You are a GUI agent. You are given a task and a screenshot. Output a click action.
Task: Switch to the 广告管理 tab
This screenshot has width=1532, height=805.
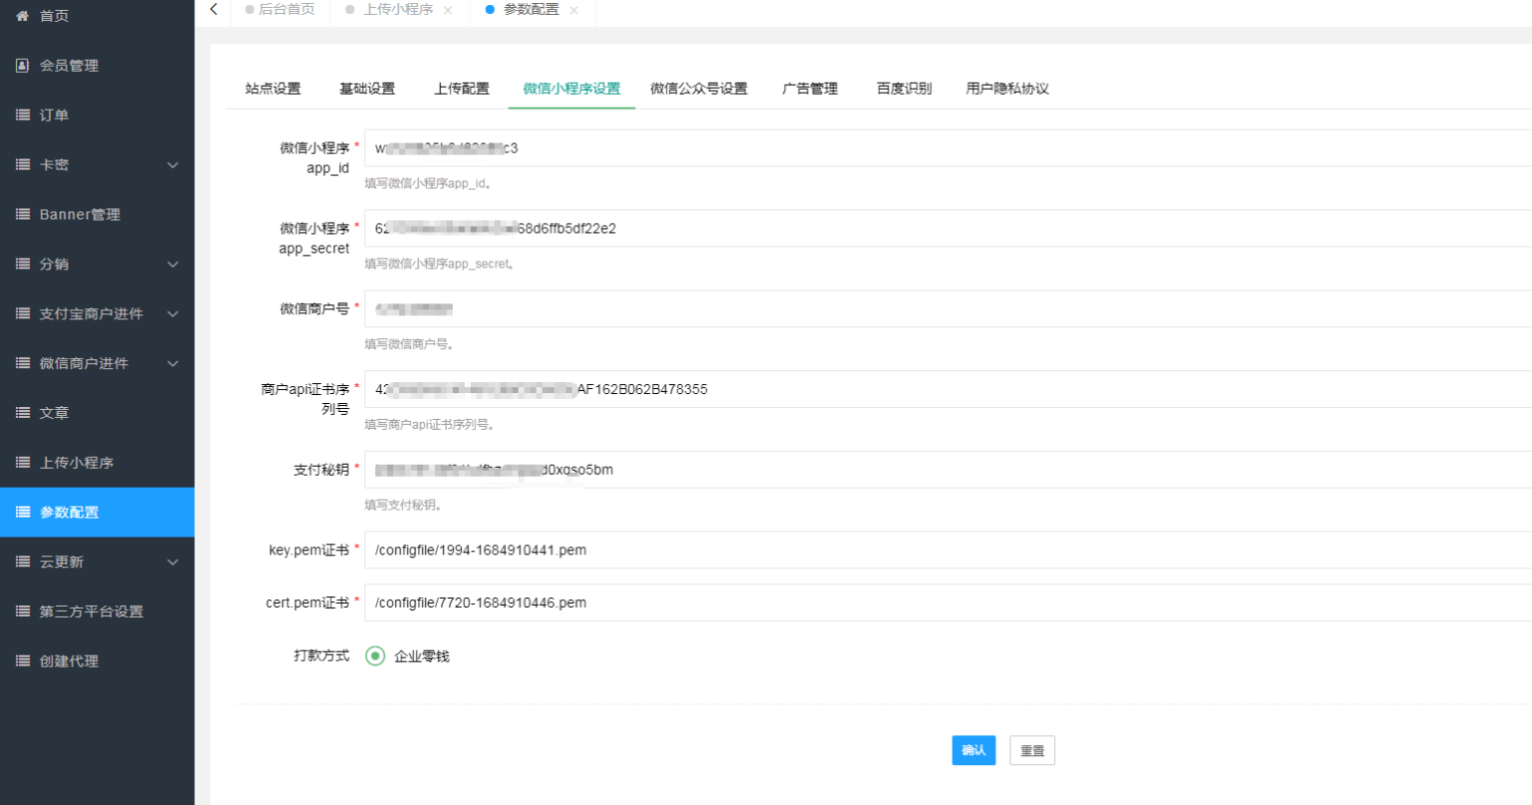[x=809, y=88]
